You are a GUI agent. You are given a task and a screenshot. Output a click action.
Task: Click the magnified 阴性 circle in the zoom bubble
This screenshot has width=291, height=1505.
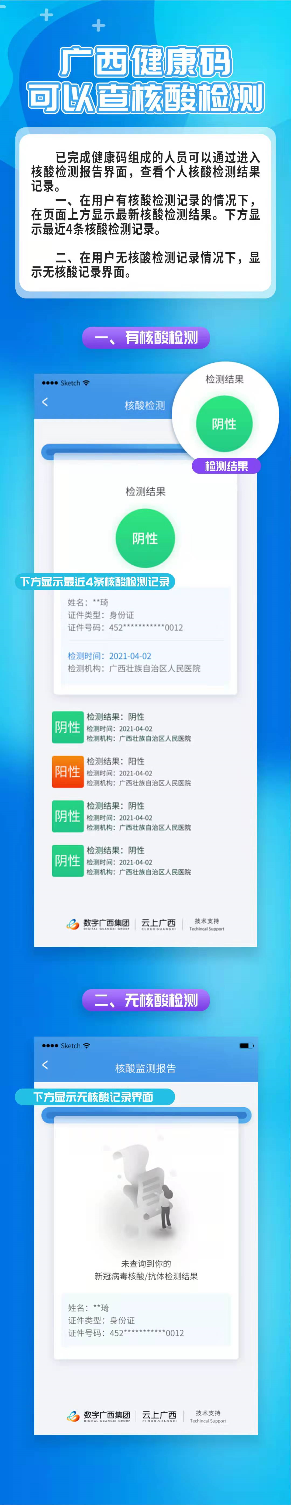[224, 423]
